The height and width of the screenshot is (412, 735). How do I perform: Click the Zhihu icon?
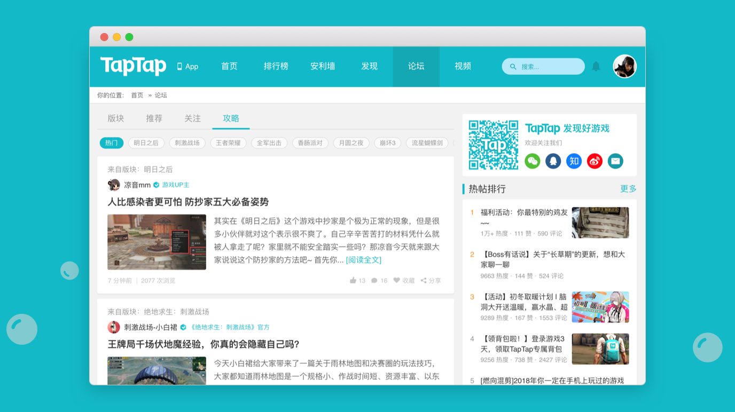tap(574, 161)
